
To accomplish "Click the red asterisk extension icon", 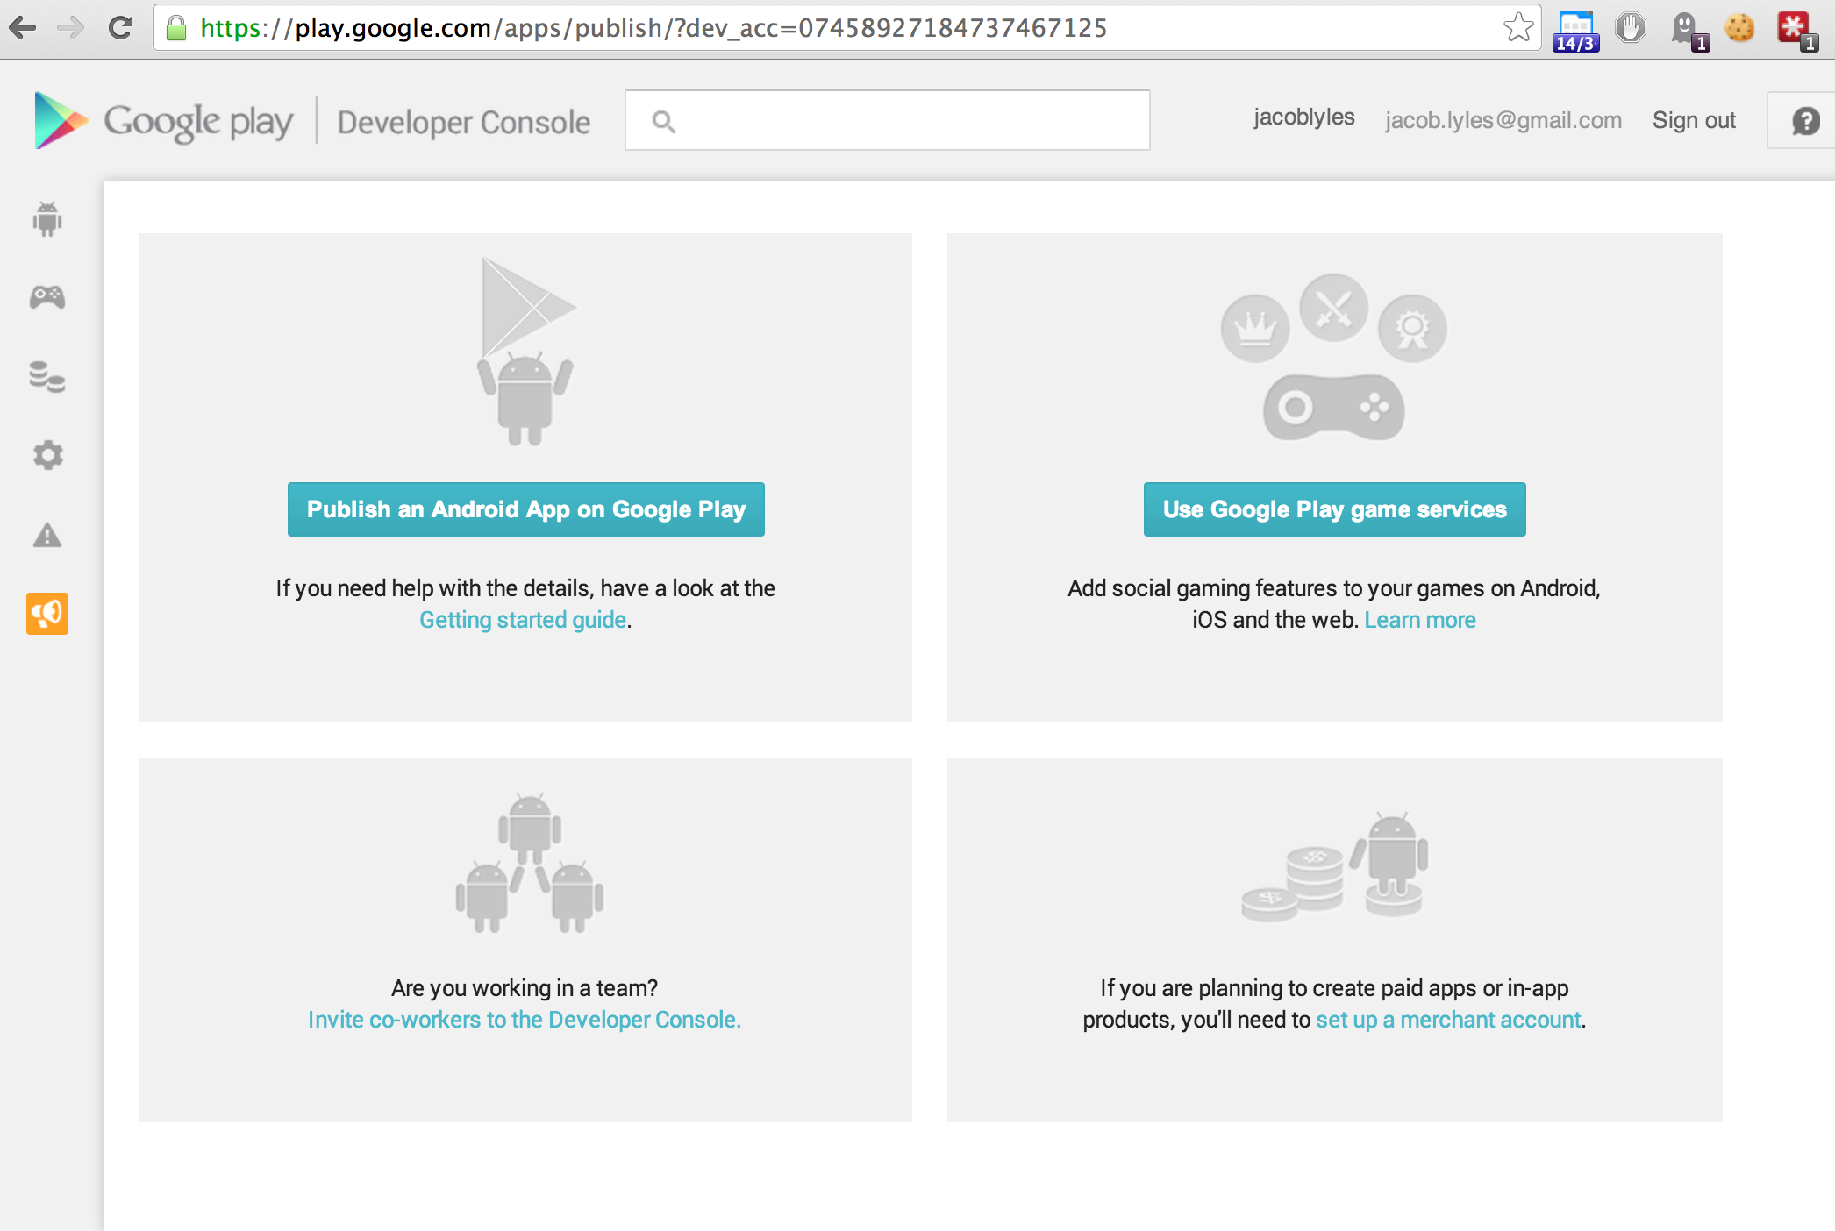I will click(x=1796, y=31).
